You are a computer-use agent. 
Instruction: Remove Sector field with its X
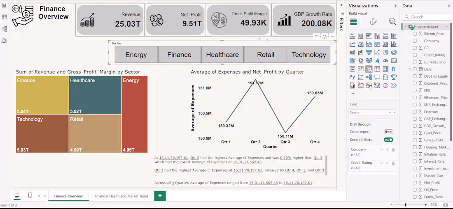(395, 113)
